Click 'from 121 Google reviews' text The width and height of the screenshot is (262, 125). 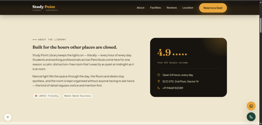coord(172,63)
